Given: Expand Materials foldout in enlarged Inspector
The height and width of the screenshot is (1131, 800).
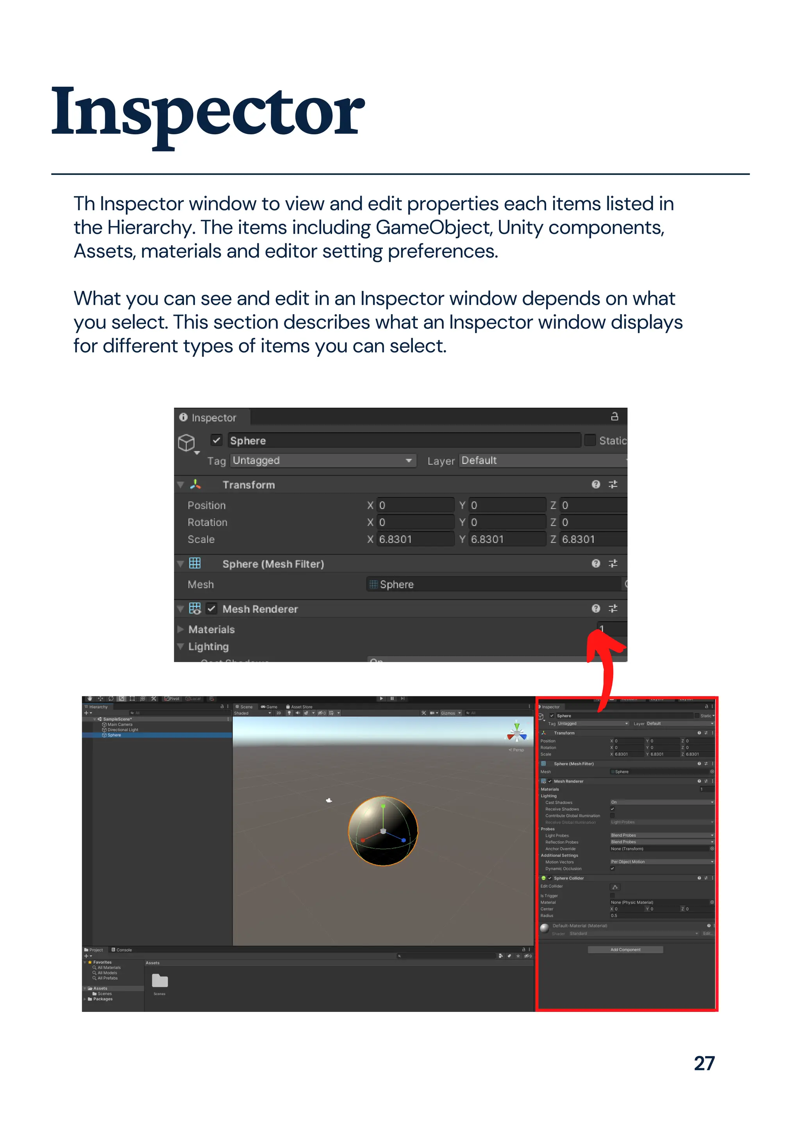Looking at the screenshot, I should 180,630.
